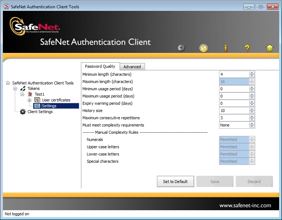Open www.safenet-inc.com link
282x220 pixels.
point(245,206)
